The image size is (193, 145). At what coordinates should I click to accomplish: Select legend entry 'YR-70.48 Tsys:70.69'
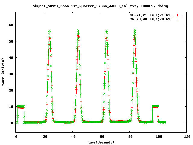point(150,19)
